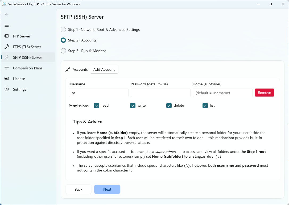Click the Accounts people icon
Image resolution: width=289 pixels, height=205 pixels.
[68, 69]
